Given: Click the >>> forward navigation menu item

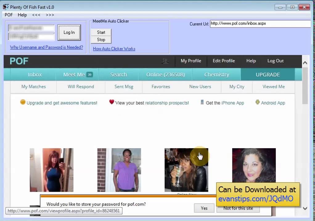Looking at the screenshot, I should (50, 15).
